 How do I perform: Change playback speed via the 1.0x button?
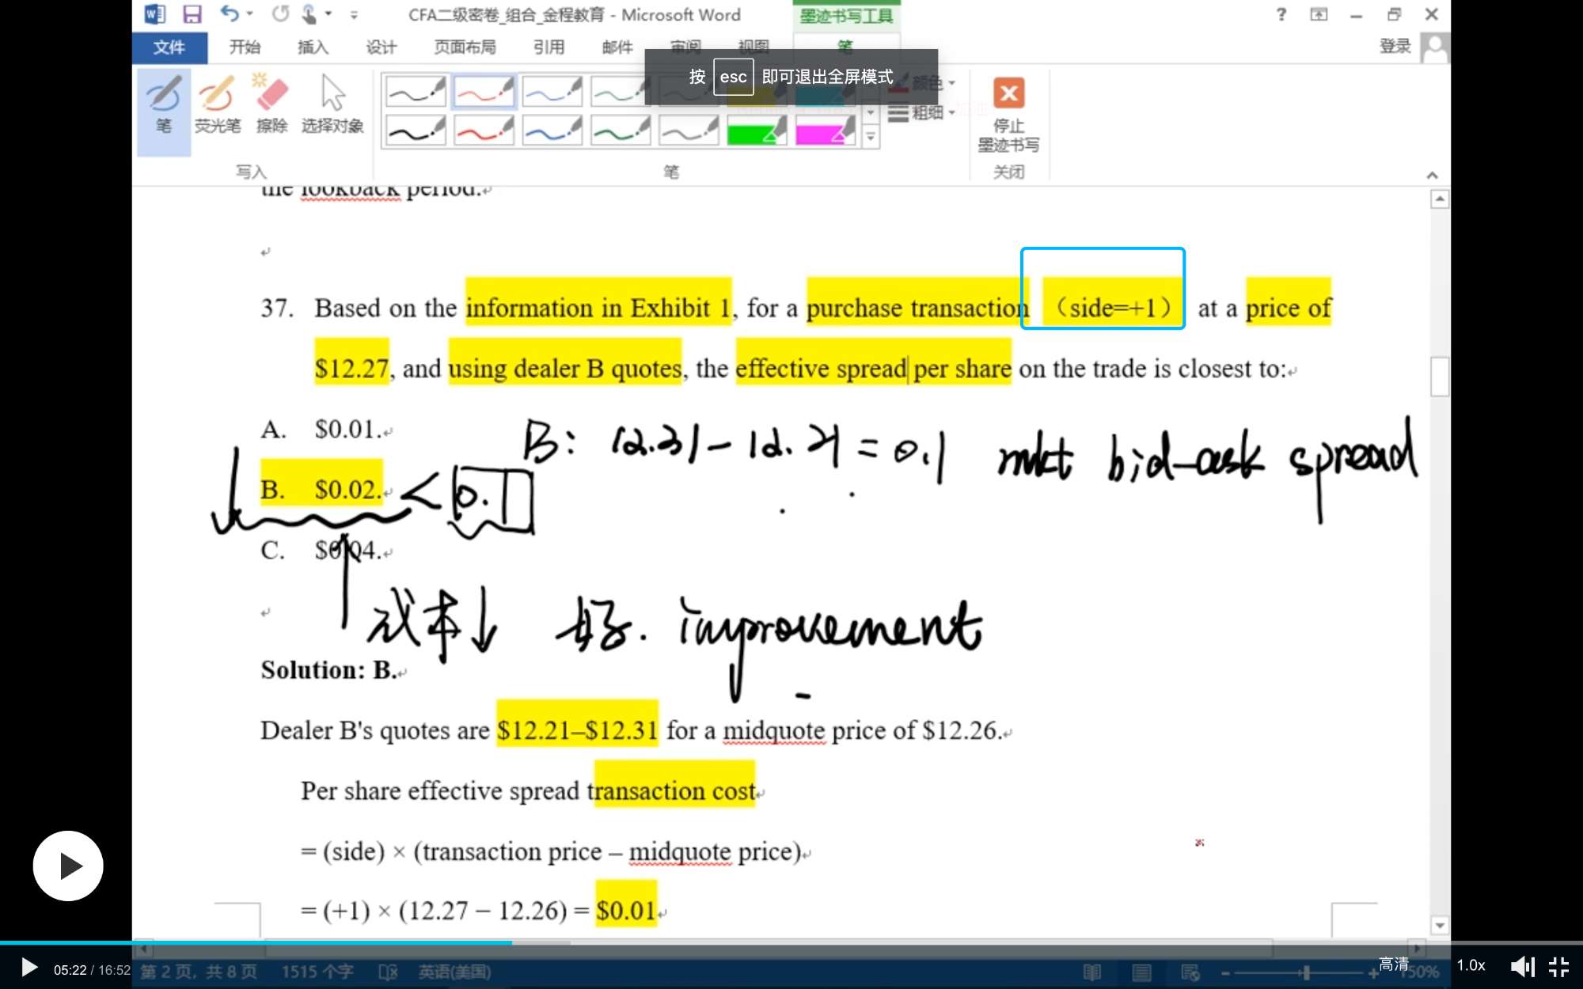coord(1471,965)
